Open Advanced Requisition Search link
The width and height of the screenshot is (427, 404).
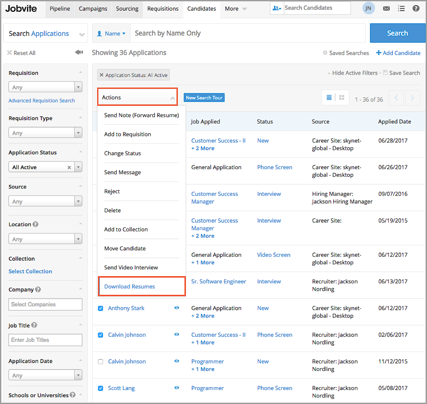42,101
